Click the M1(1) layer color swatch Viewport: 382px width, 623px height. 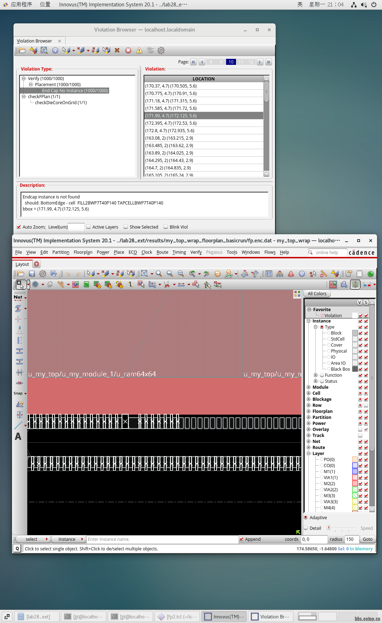pyautogui.click(x=355, y=471)
